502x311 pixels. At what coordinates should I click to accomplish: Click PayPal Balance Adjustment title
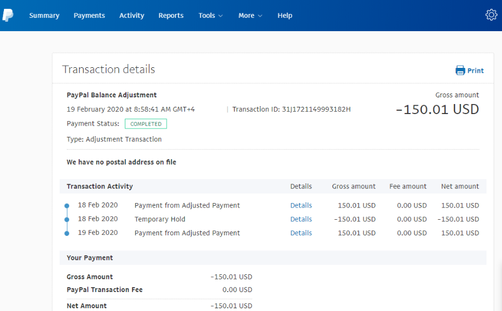click(x=111, y=95)
